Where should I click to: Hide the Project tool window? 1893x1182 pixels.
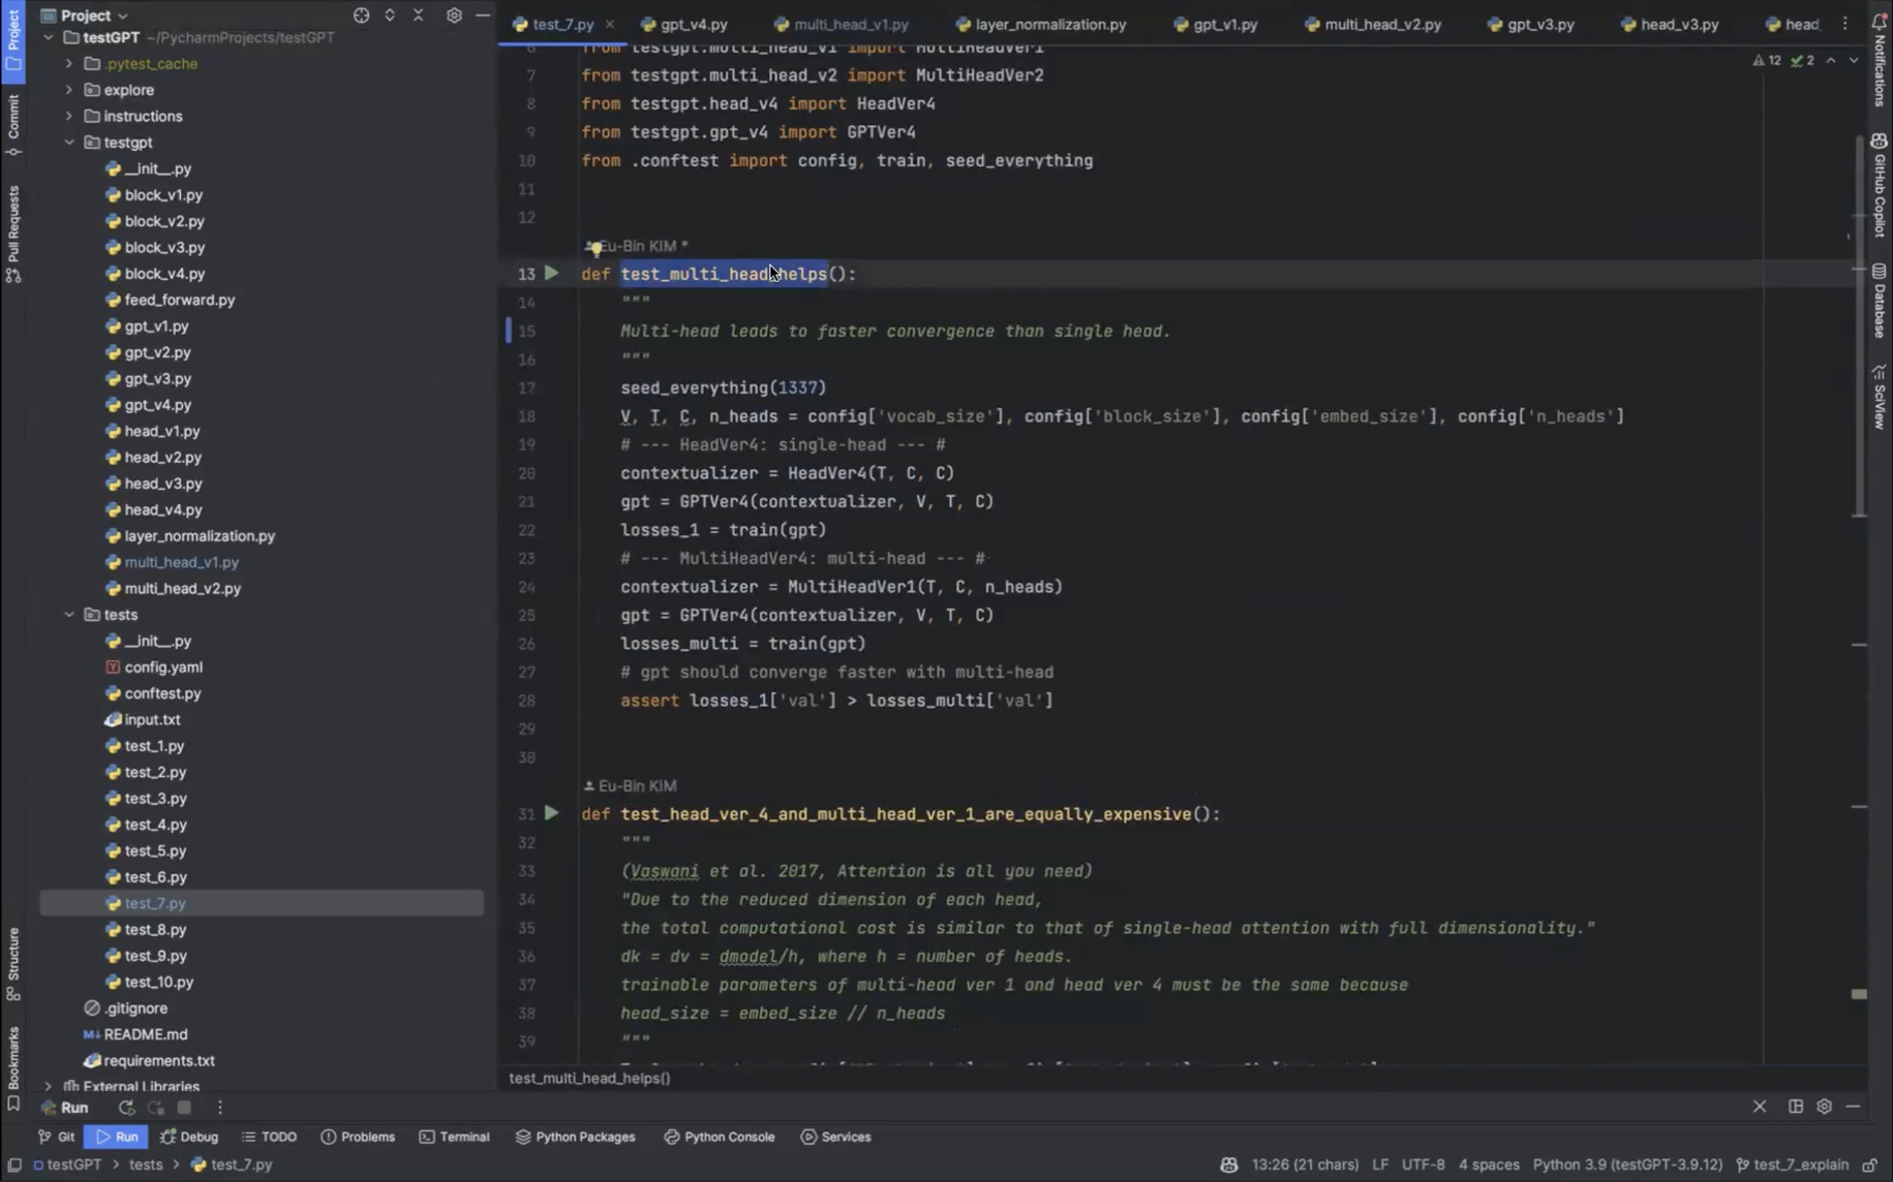pyautogui.click(x=483, y=15)
